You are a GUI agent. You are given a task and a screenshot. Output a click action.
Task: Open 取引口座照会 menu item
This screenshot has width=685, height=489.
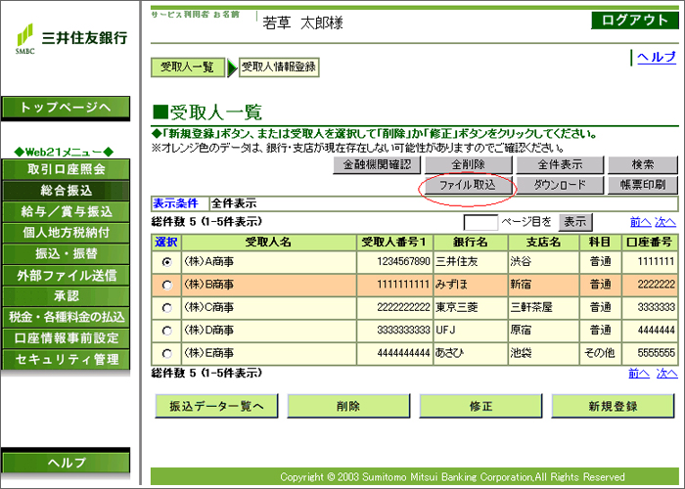pyautogui.click(x=66, y=169)
